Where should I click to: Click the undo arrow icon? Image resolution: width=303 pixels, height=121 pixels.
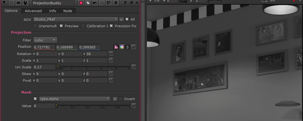point(95,3)
